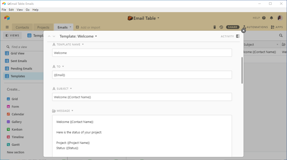Open the user profile avatar
287x160 pixels.
280,18
